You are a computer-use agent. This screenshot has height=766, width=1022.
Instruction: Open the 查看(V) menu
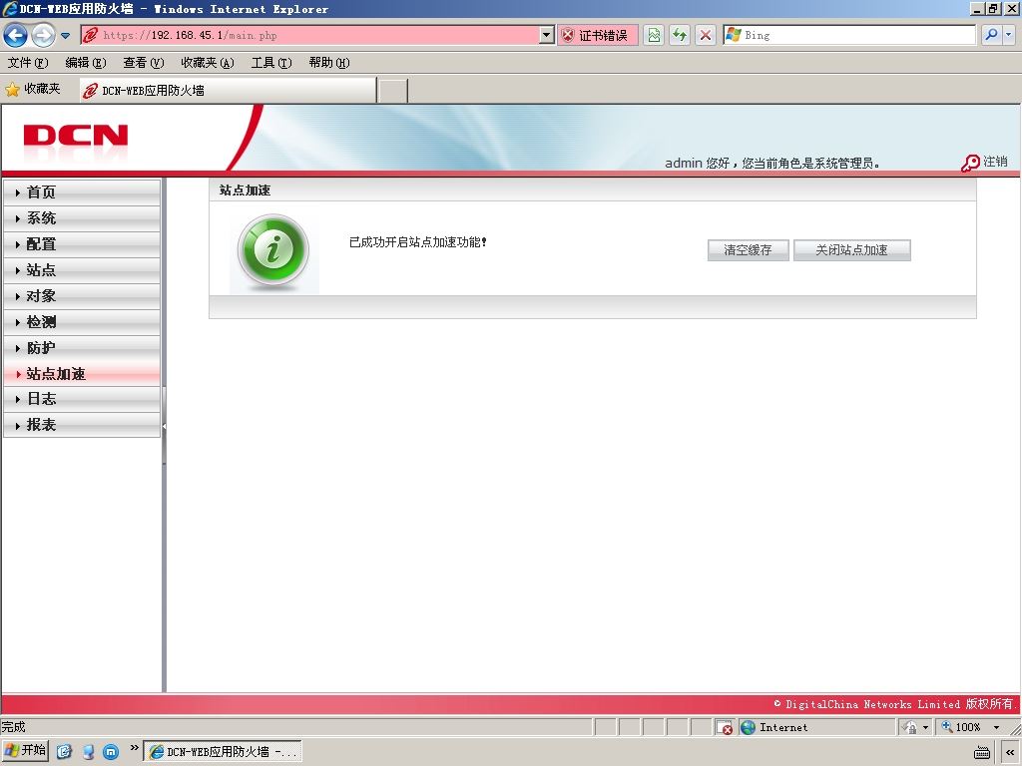[144, 63]
